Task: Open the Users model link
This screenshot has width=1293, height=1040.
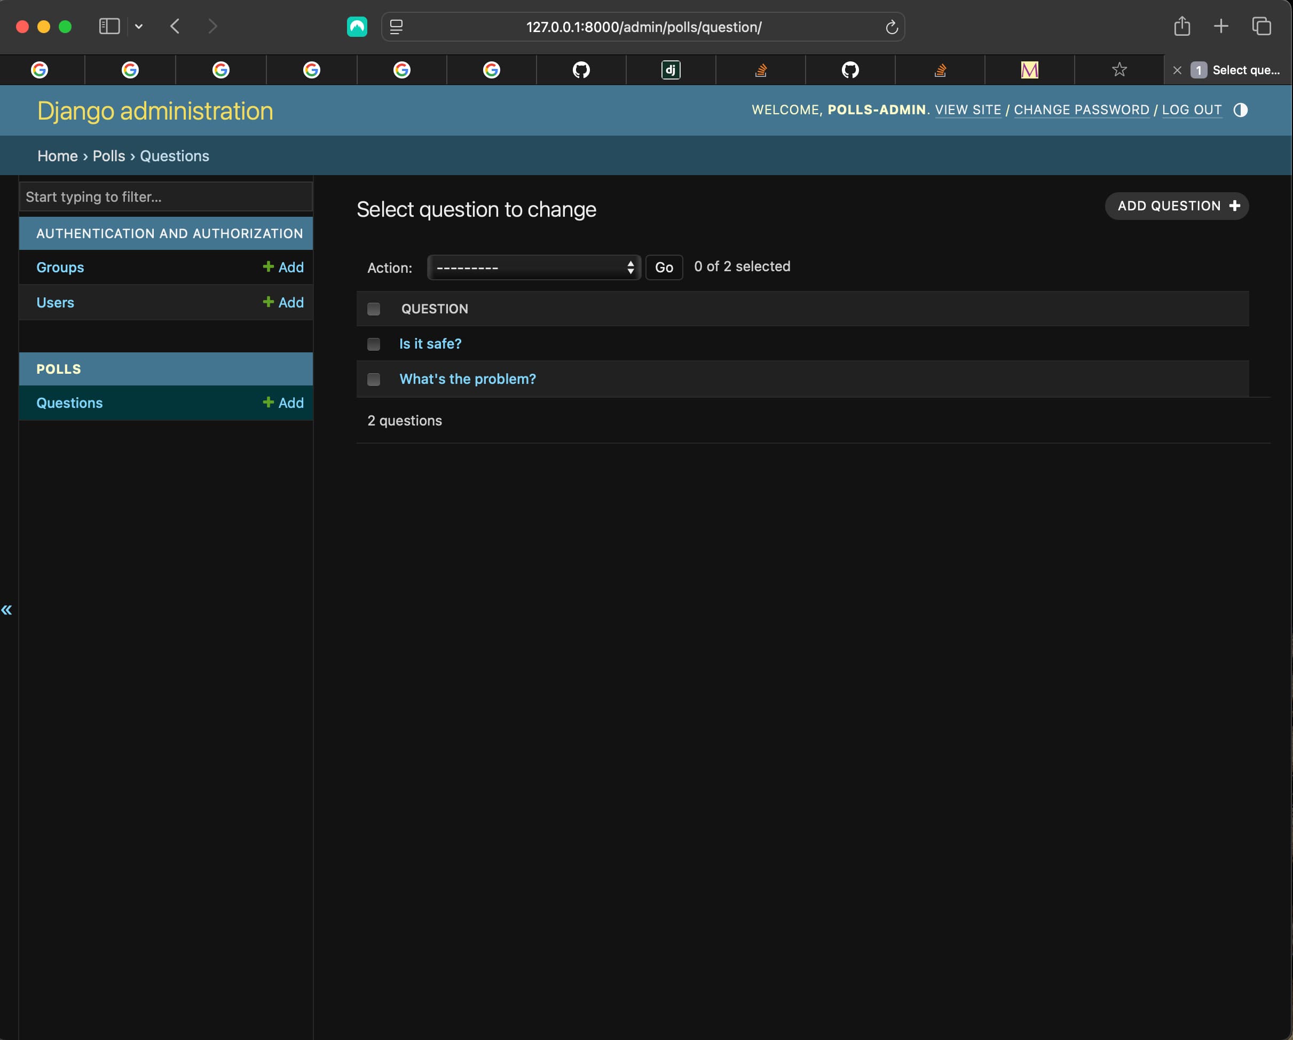Action: [x=55, y=303]
